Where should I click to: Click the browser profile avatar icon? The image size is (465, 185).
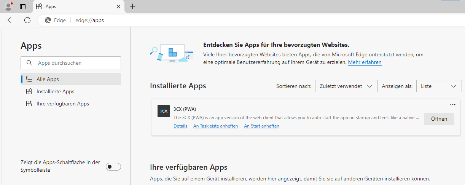click(8, 6)
